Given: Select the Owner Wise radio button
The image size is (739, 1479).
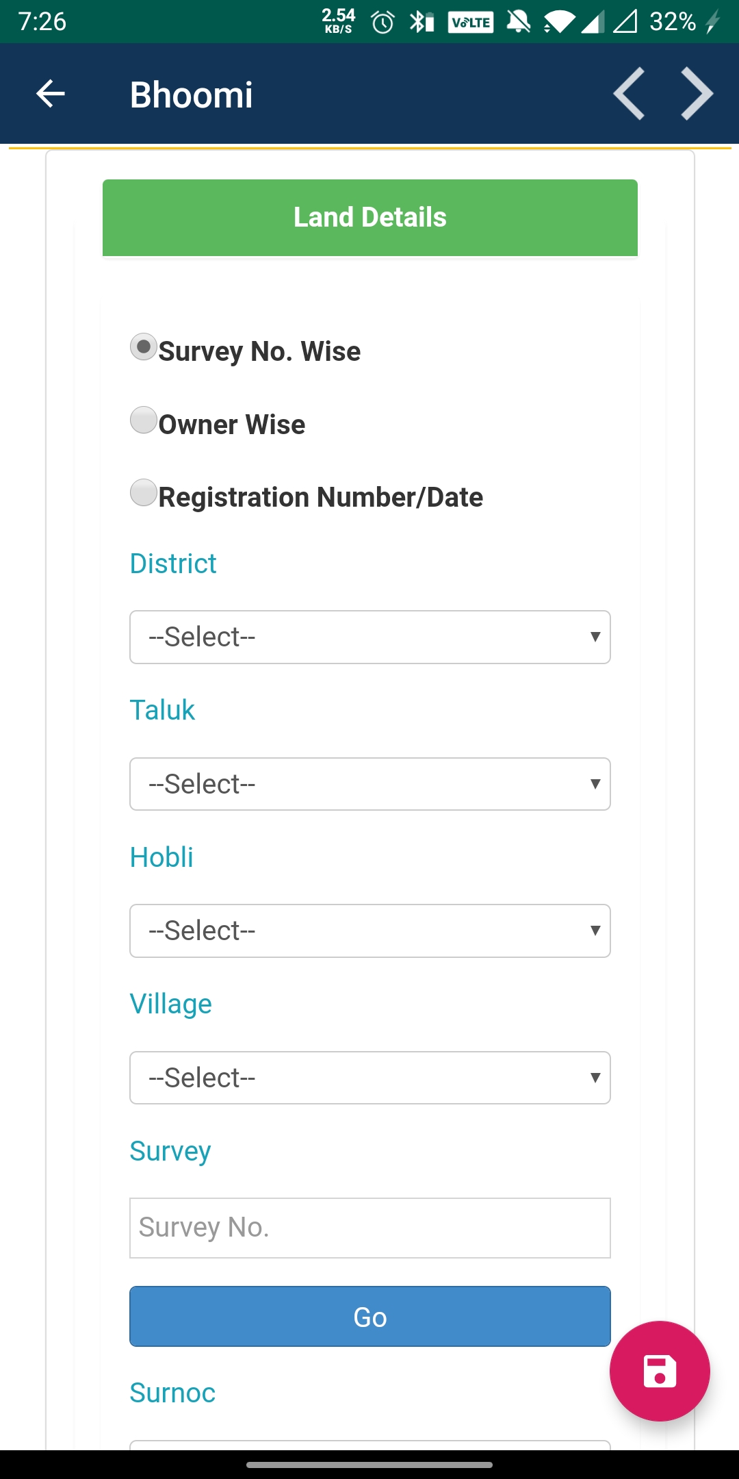Looking at the screenshot, I should tap(143, 420).
